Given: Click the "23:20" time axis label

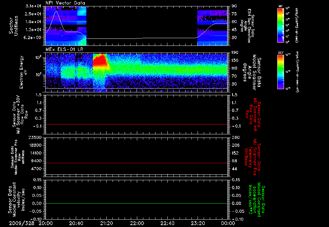Looking at the screenshot, I should [198, 223].
